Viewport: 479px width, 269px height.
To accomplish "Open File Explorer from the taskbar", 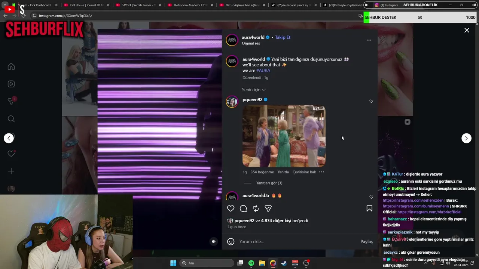I will coord(262,263).
